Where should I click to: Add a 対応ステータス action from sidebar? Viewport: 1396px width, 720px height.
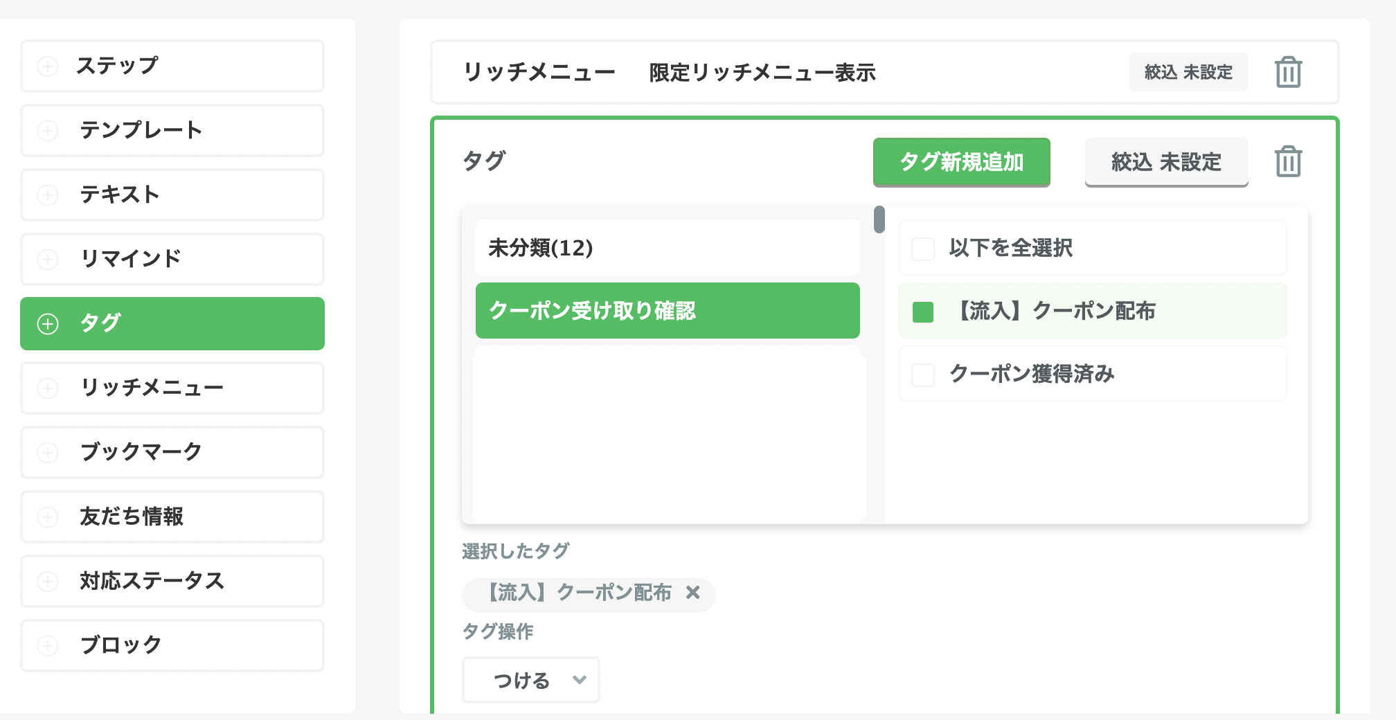(x=172, y=582)
